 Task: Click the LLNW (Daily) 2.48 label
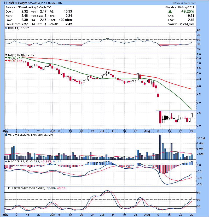[21, 55]
